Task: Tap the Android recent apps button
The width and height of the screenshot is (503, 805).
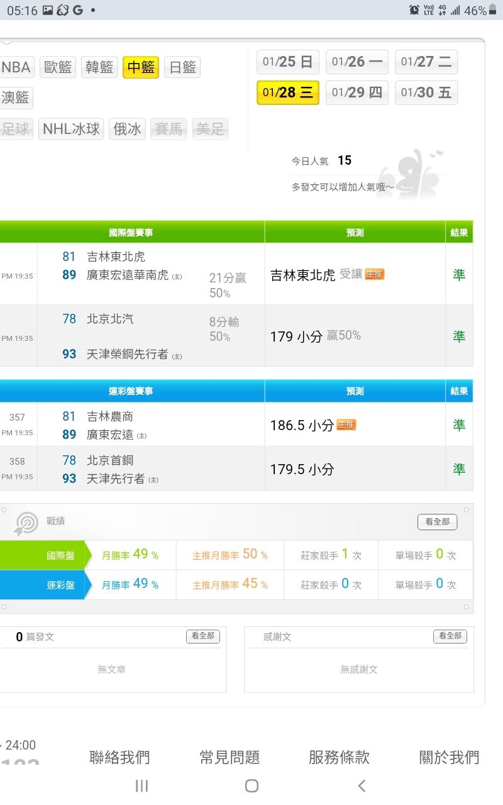Action: 142,786
